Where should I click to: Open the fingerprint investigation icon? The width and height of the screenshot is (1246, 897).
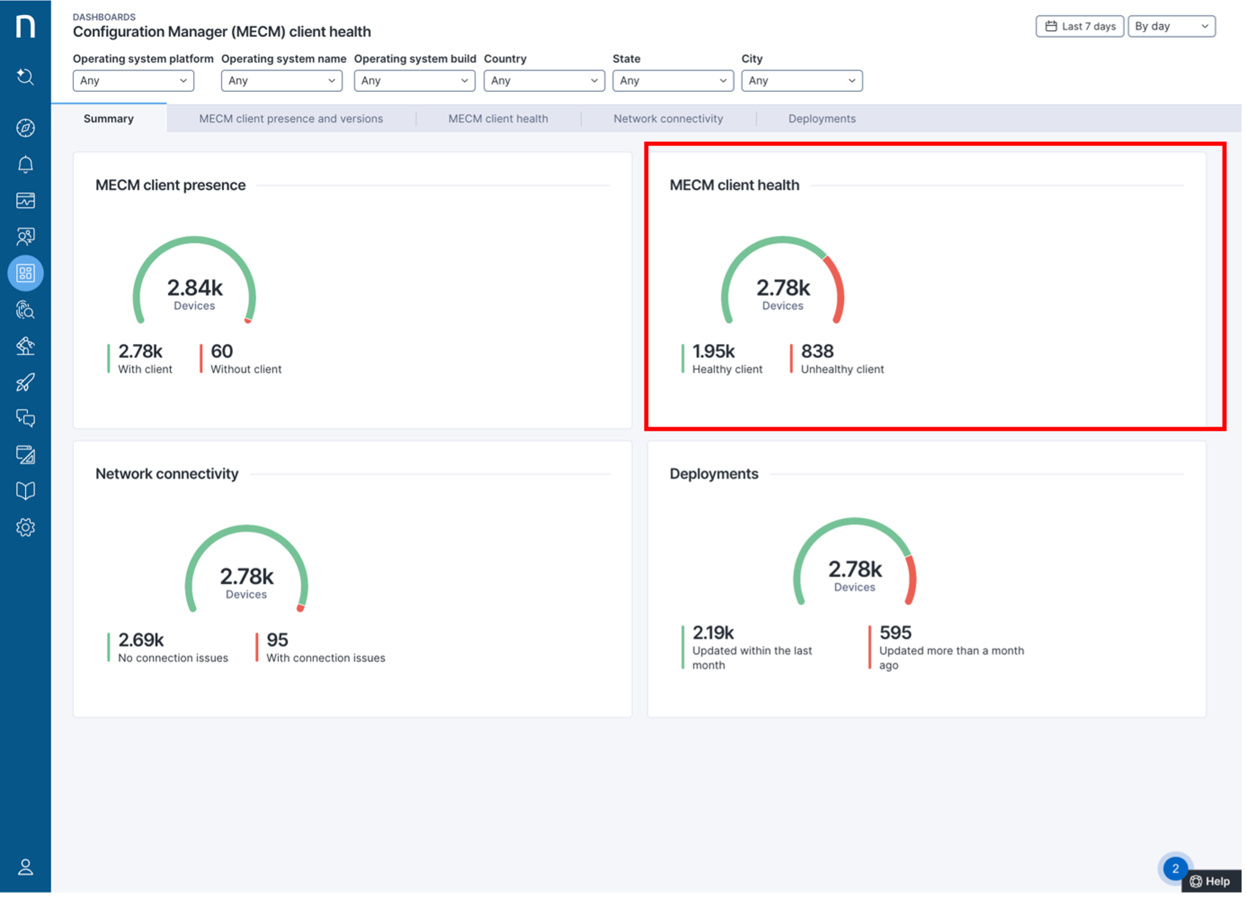coord(25,310)
